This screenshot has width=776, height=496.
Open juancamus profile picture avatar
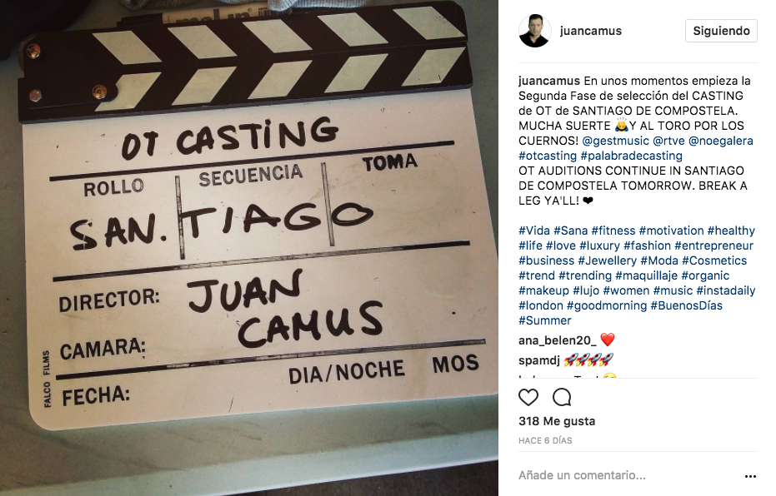(x=534, y=31)
